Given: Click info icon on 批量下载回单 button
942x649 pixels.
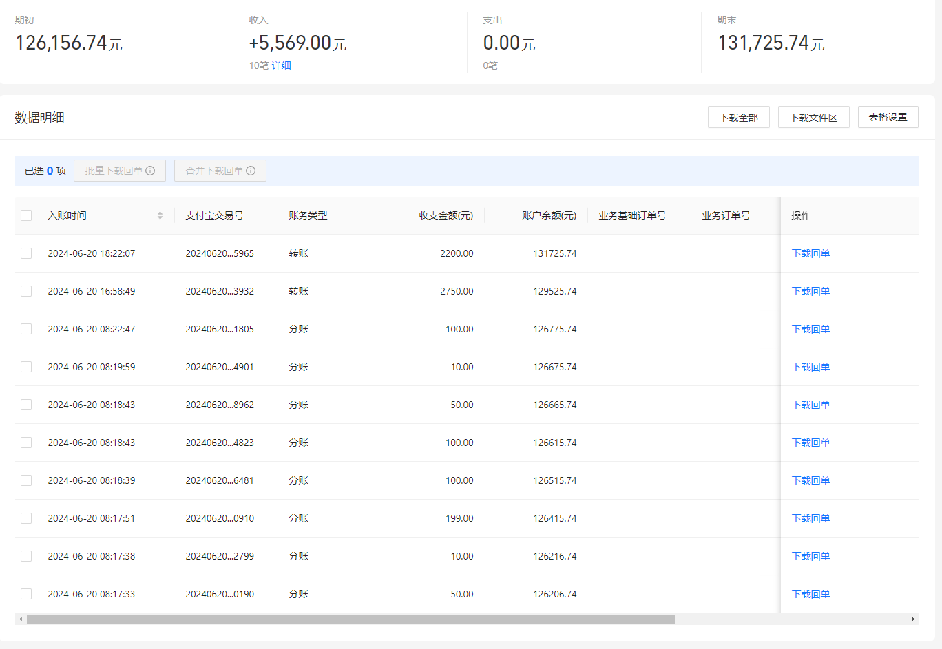Looking at the screenshot, I should [150, 171].
